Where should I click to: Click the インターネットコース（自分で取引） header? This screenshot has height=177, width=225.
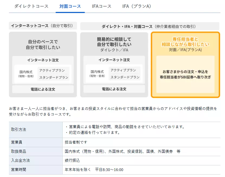coord(43,26)
